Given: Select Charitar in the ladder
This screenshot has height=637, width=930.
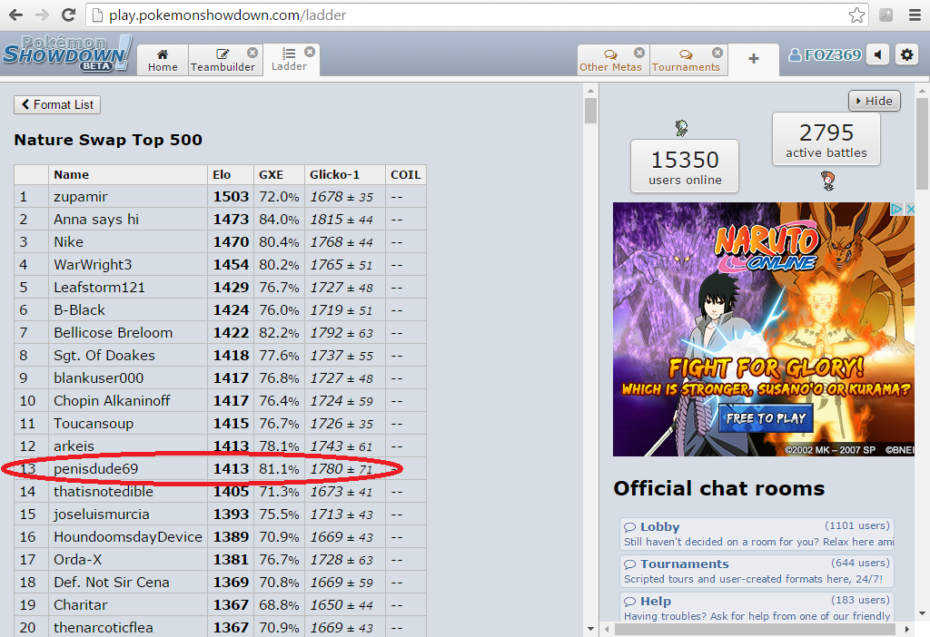Looking at the screenshot, I should click(81, 604).
